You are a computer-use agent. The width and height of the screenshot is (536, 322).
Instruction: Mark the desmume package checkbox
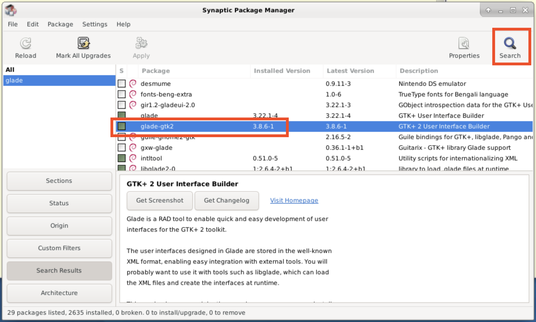coord(122,84)
